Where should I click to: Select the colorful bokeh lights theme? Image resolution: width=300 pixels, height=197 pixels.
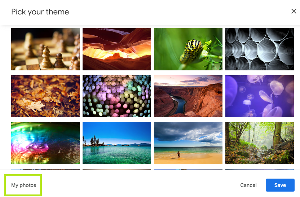(x=117, y=96)
